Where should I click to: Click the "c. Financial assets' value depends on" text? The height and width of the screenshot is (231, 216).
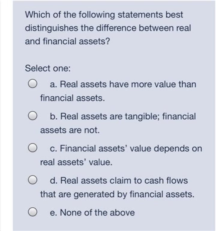pyautogui.click(x=126, y=148)
